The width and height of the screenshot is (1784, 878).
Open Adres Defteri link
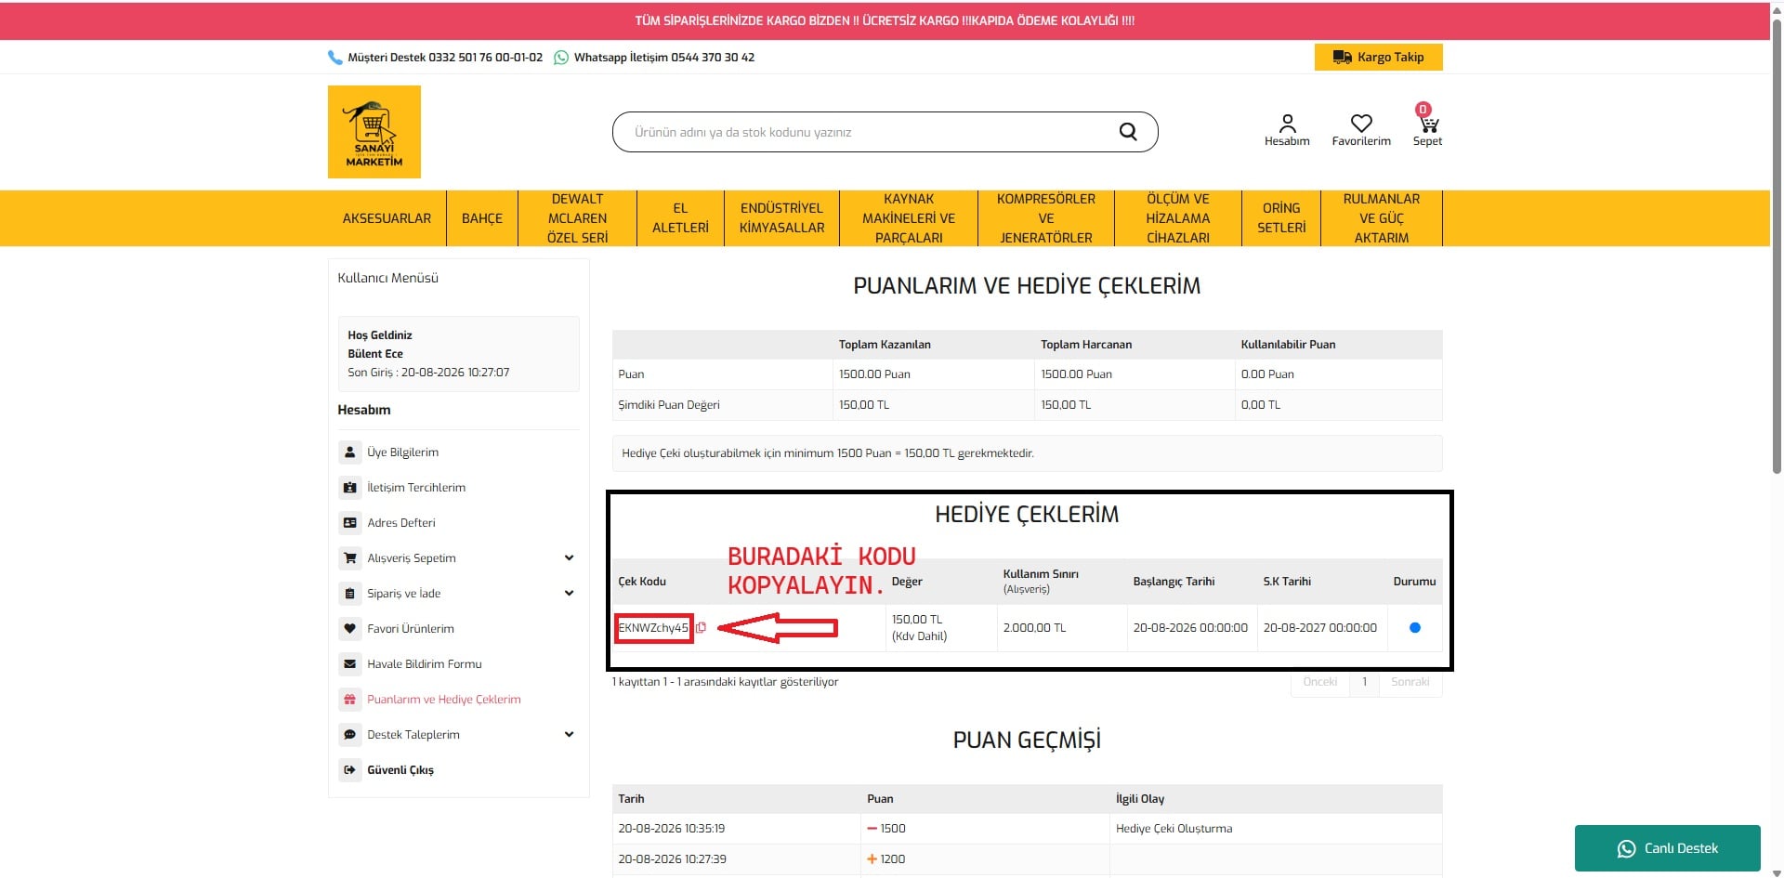(x=400, y=523)
